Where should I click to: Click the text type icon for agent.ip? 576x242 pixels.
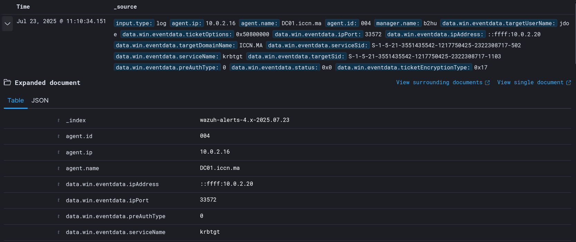point(58,152)
